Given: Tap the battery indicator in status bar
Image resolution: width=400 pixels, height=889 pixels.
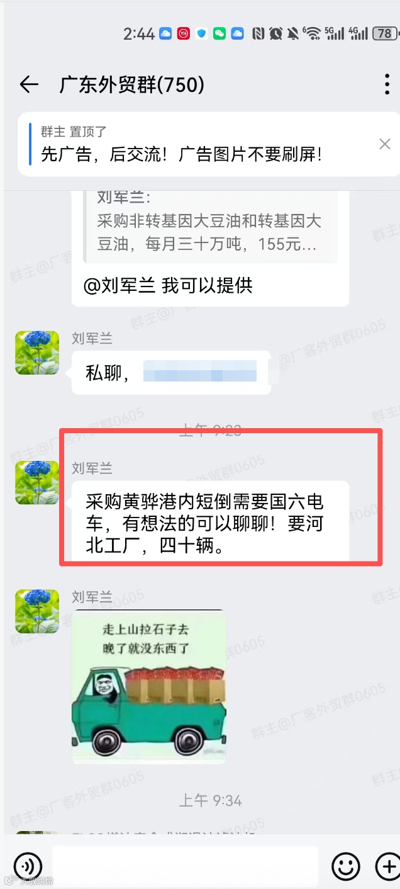Looking at the screenshot, I should 384,33.
